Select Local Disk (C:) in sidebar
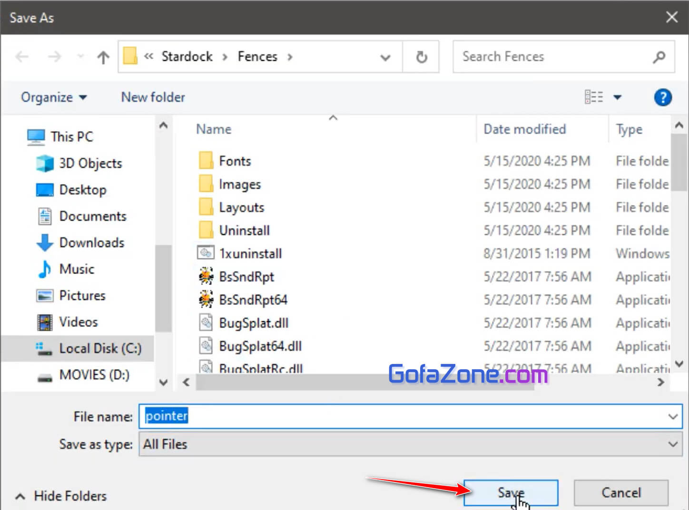689x510 pixels. 100,348
